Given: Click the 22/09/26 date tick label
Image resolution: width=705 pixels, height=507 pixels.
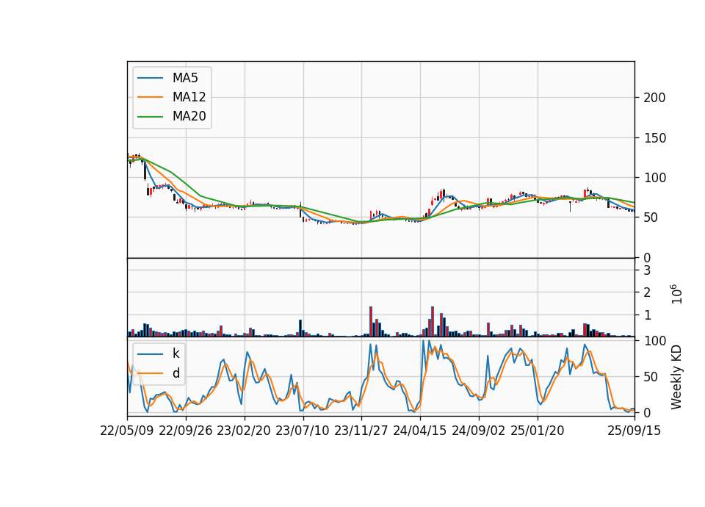Looking at the screenshot, I should coord(186,431).
